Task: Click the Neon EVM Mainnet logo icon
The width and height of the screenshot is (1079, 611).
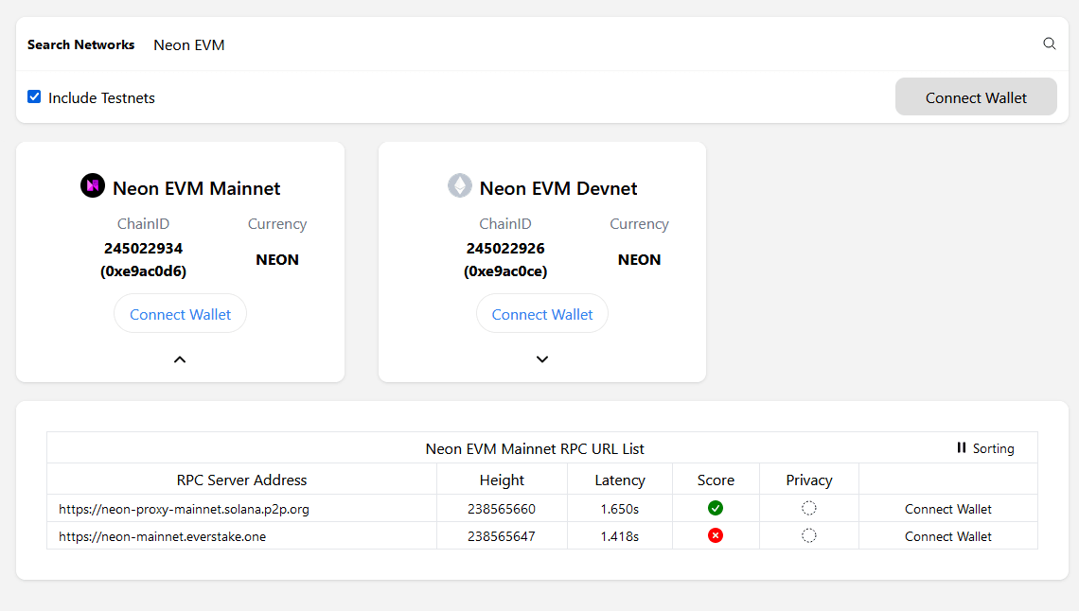Action: click(x=92, y=185)
